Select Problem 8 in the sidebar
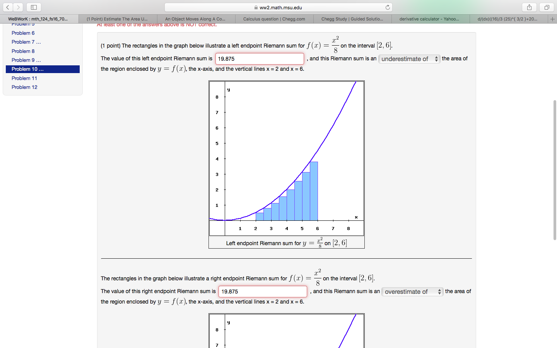This screenshot has width=557, height=348. pos(23,51)
